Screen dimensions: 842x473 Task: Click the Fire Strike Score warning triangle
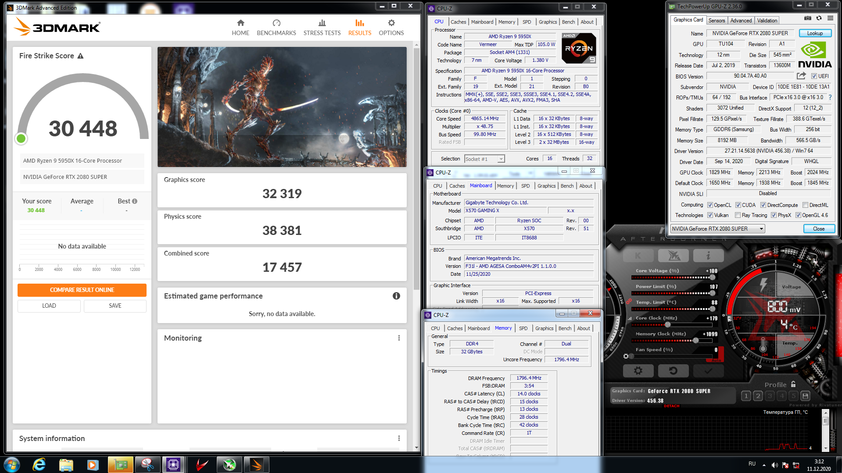coord(80,56)
